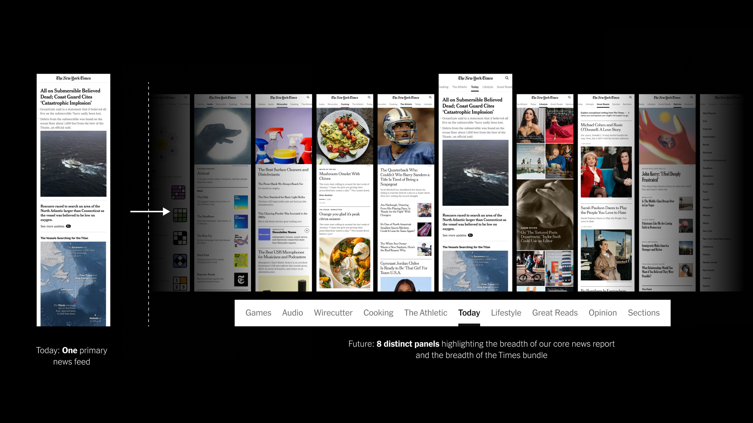
Task: Open the red hand illustration in Opinion
Action: (x=667, y=136)
